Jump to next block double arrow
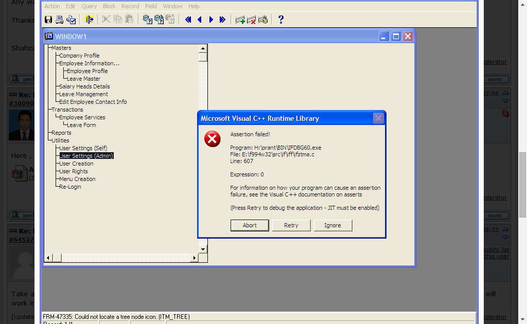 click(222, 20)
